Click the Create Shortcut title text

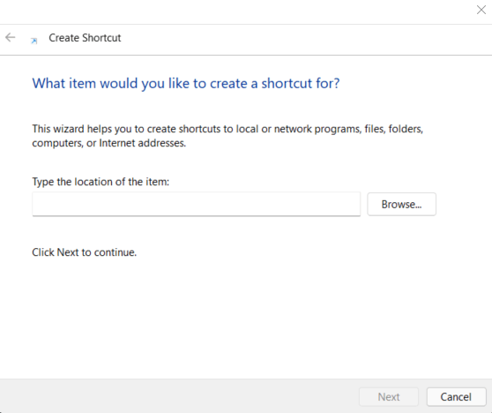coord(85,38)
